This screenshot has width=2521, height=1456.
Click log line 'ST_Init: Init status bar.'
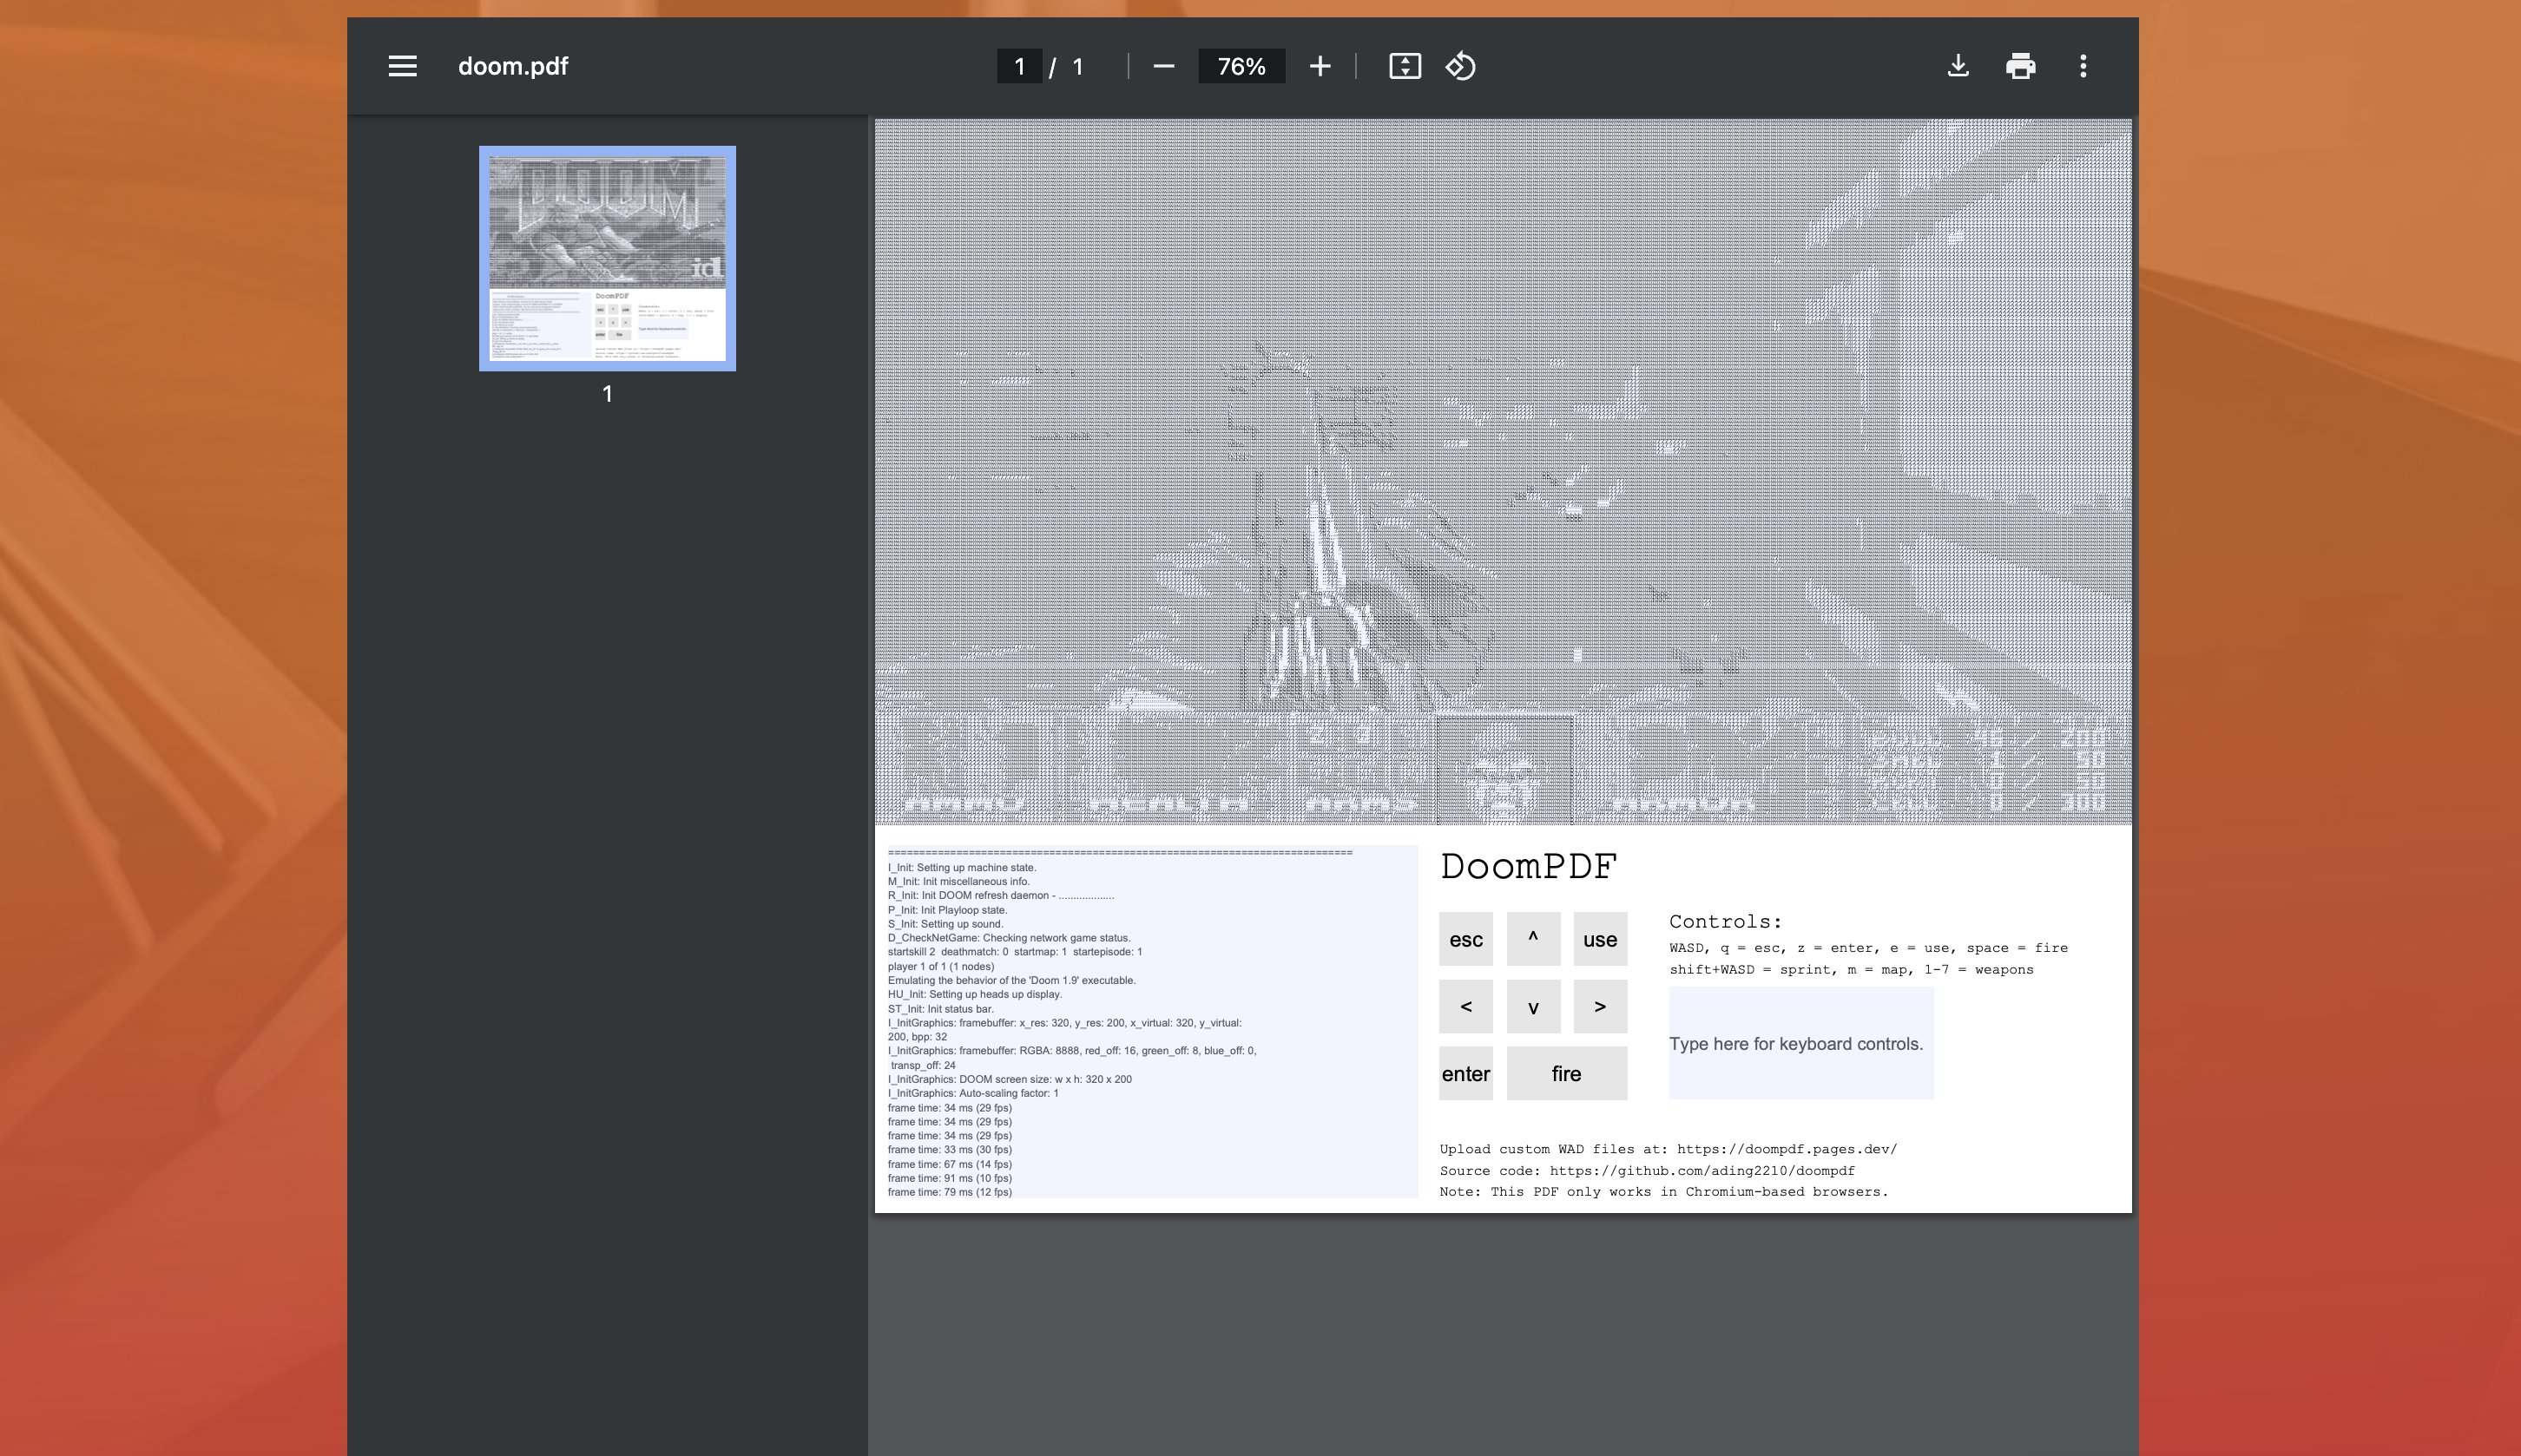[x=940, y=1009]
